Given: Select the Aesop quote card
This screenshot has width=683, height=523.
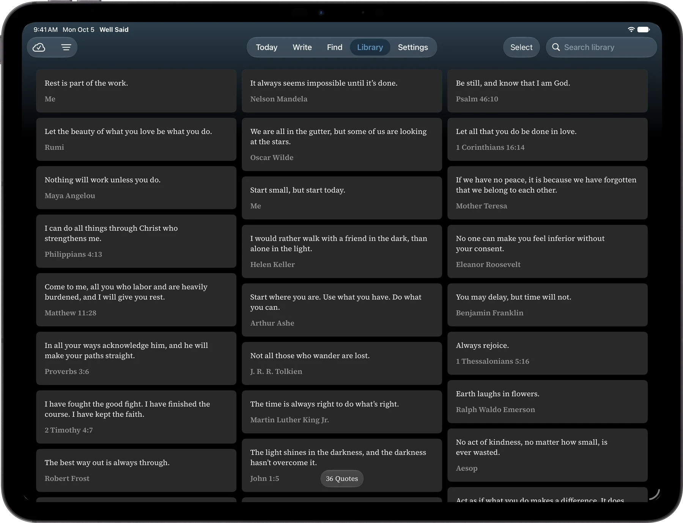Looking at the screenshot, I should coord(548,455).
